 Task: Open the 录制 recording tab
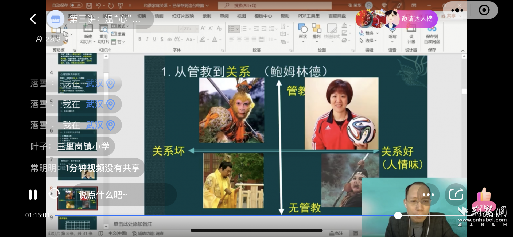point(207,16)
